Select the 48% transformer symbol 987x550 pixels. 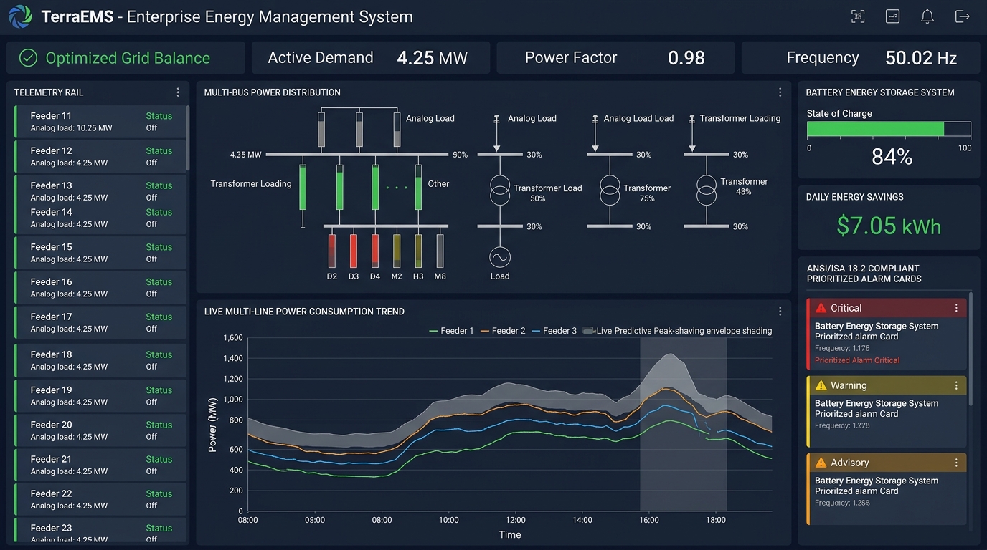pyautogui.click(x=707, y=190)
